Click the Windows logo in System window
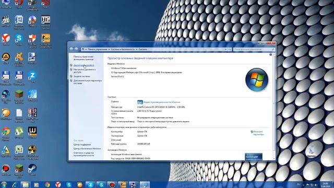The image size is (334, 188). point(257,80)
